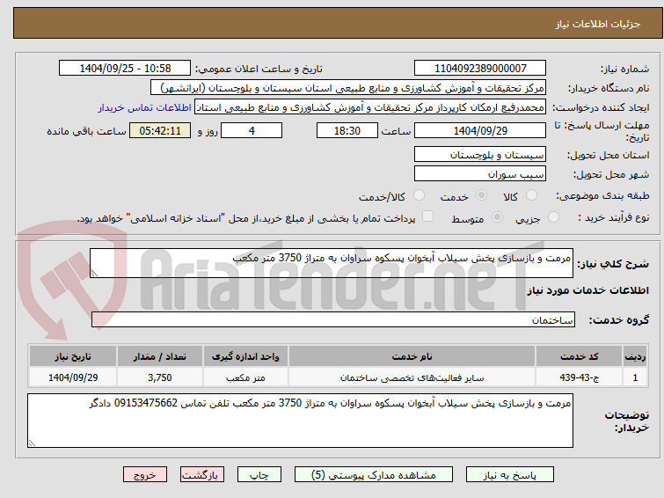Select the کالا/خدمت radio button
Image resolution: width=664 pixels, height=498 pixels.
[419, 195]
